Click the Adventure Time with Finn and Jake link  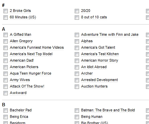click(110, 34)
